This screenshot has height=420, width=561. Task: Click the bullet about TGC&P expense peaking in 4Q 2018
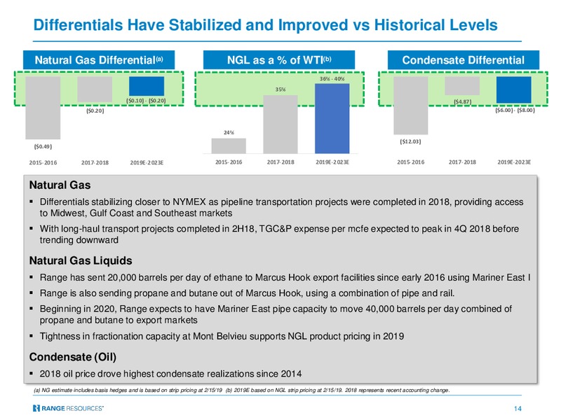[279, 234]
